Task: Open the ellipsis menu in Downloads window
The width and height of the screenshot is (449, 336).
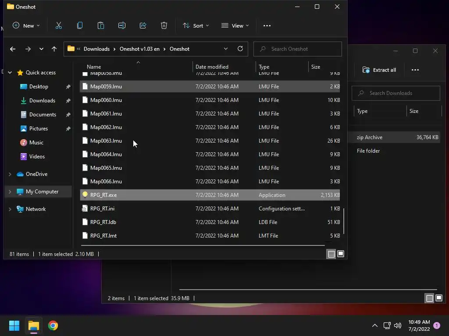Action: [x=415, y=70]
